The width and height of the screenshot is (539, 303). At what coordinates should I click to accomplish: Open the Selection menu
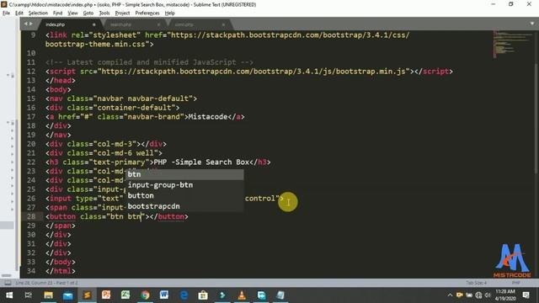(x=38, y=13)
